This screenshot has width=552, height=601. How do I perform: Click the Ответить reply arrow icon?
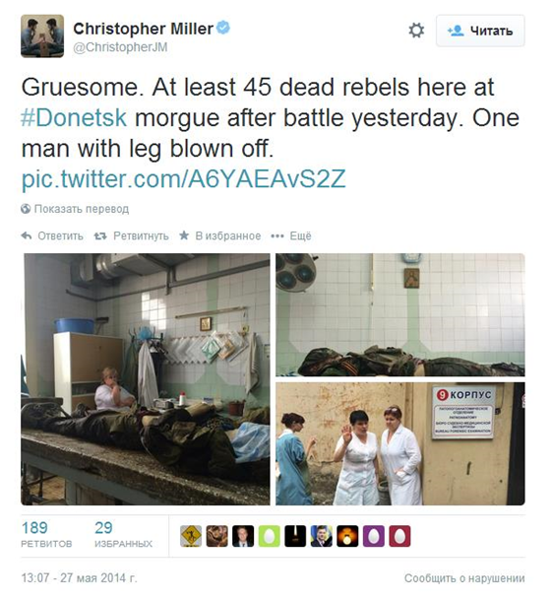click(x=26, y=235)
